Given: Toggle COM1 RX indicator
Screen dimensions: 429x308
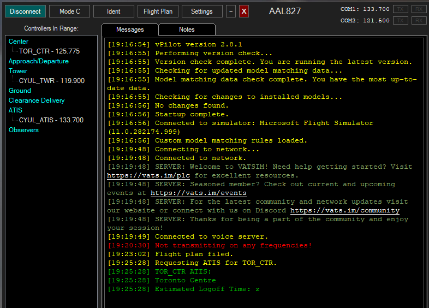Looking at the screenshot, I should (419, 9).
